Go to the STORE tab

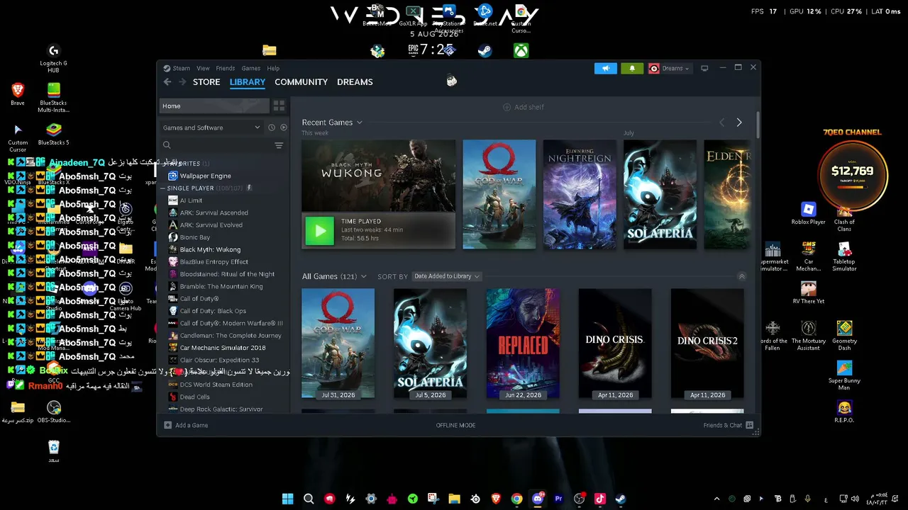206,82
